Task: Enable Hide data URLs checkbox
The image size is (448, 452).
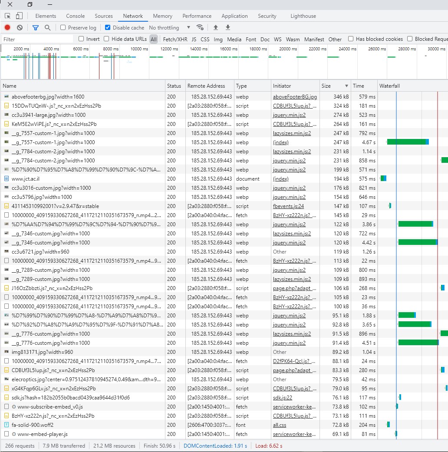Action: click(106, 39)
